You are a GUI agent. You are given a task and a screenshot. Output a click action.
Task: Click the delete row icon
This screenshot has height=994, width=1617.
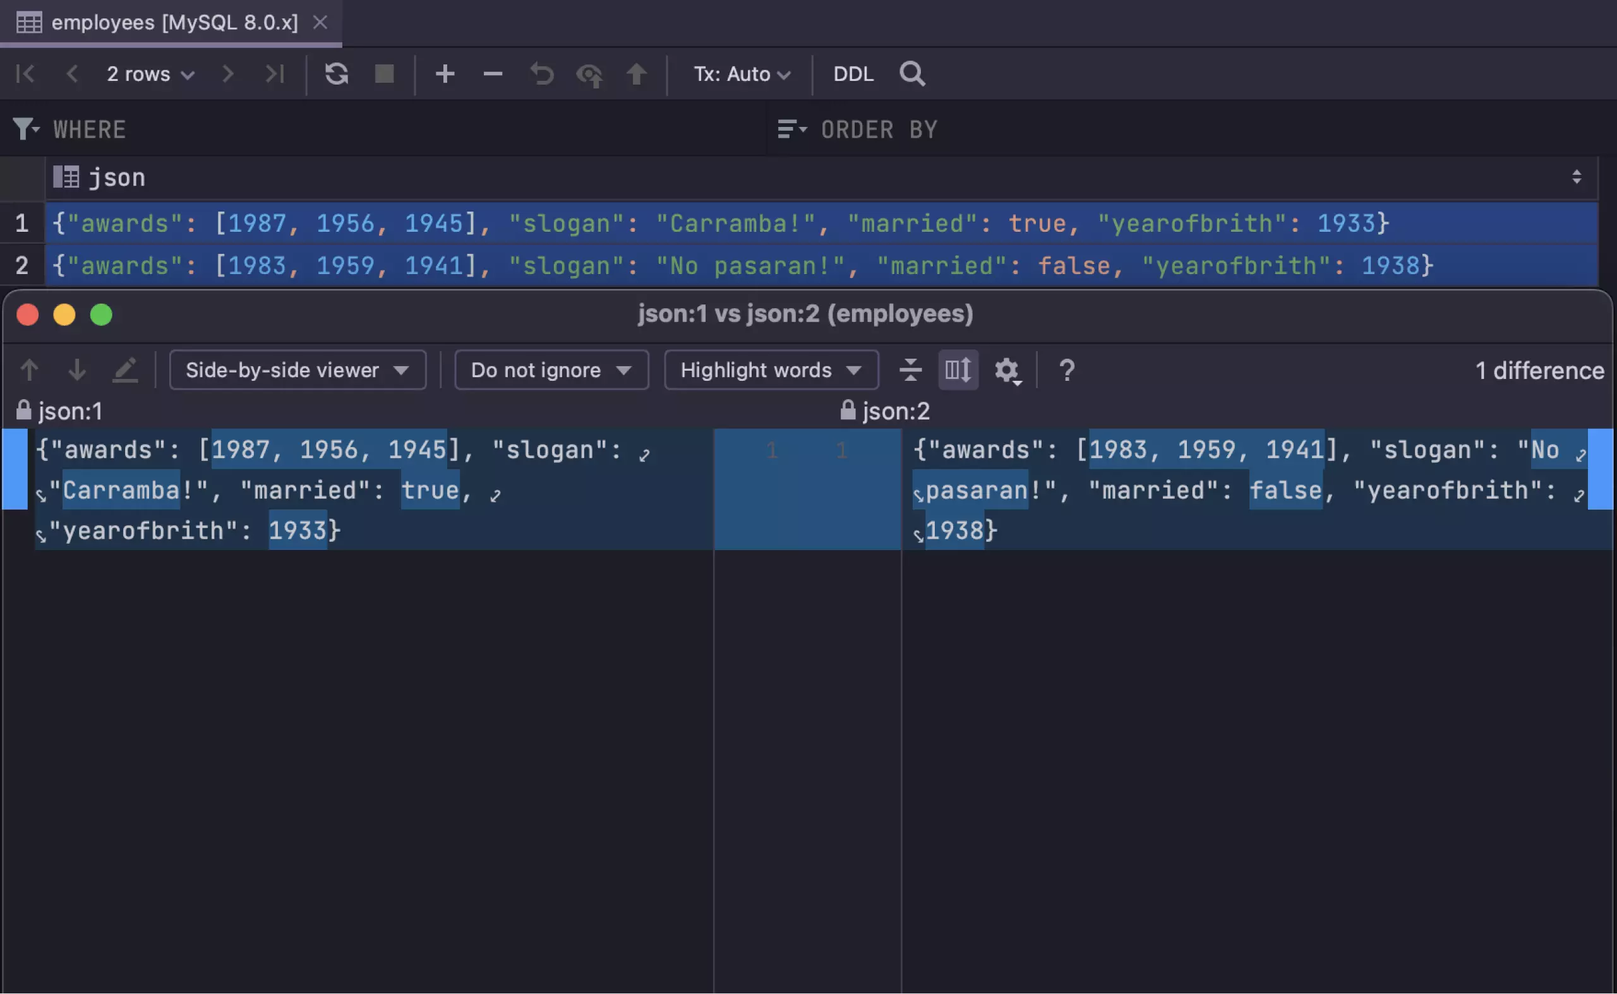[x=491, y=73]
